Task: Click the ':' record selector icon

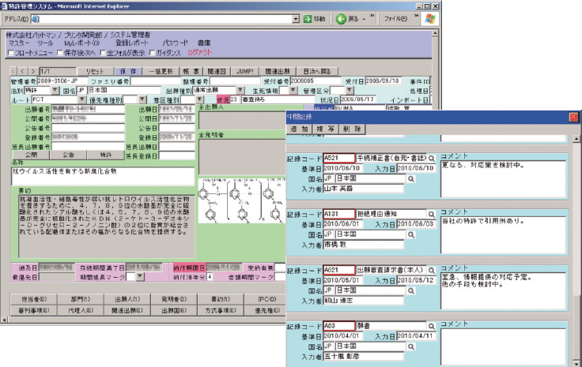Action: 13,71
